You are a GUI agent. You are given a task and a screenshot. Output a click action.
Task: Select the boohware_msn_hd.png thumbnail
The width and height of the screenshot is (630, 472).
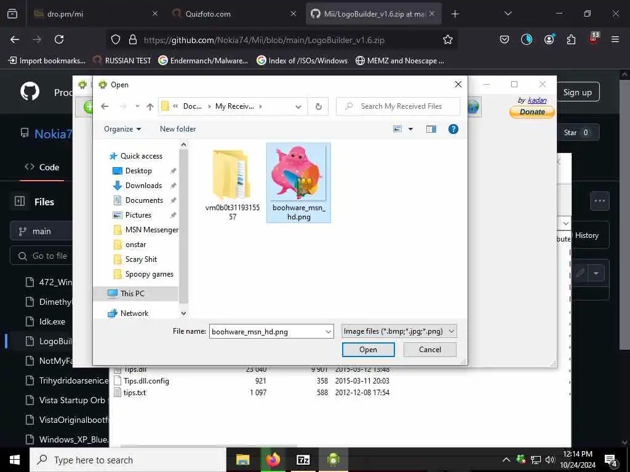pos(298,183)
